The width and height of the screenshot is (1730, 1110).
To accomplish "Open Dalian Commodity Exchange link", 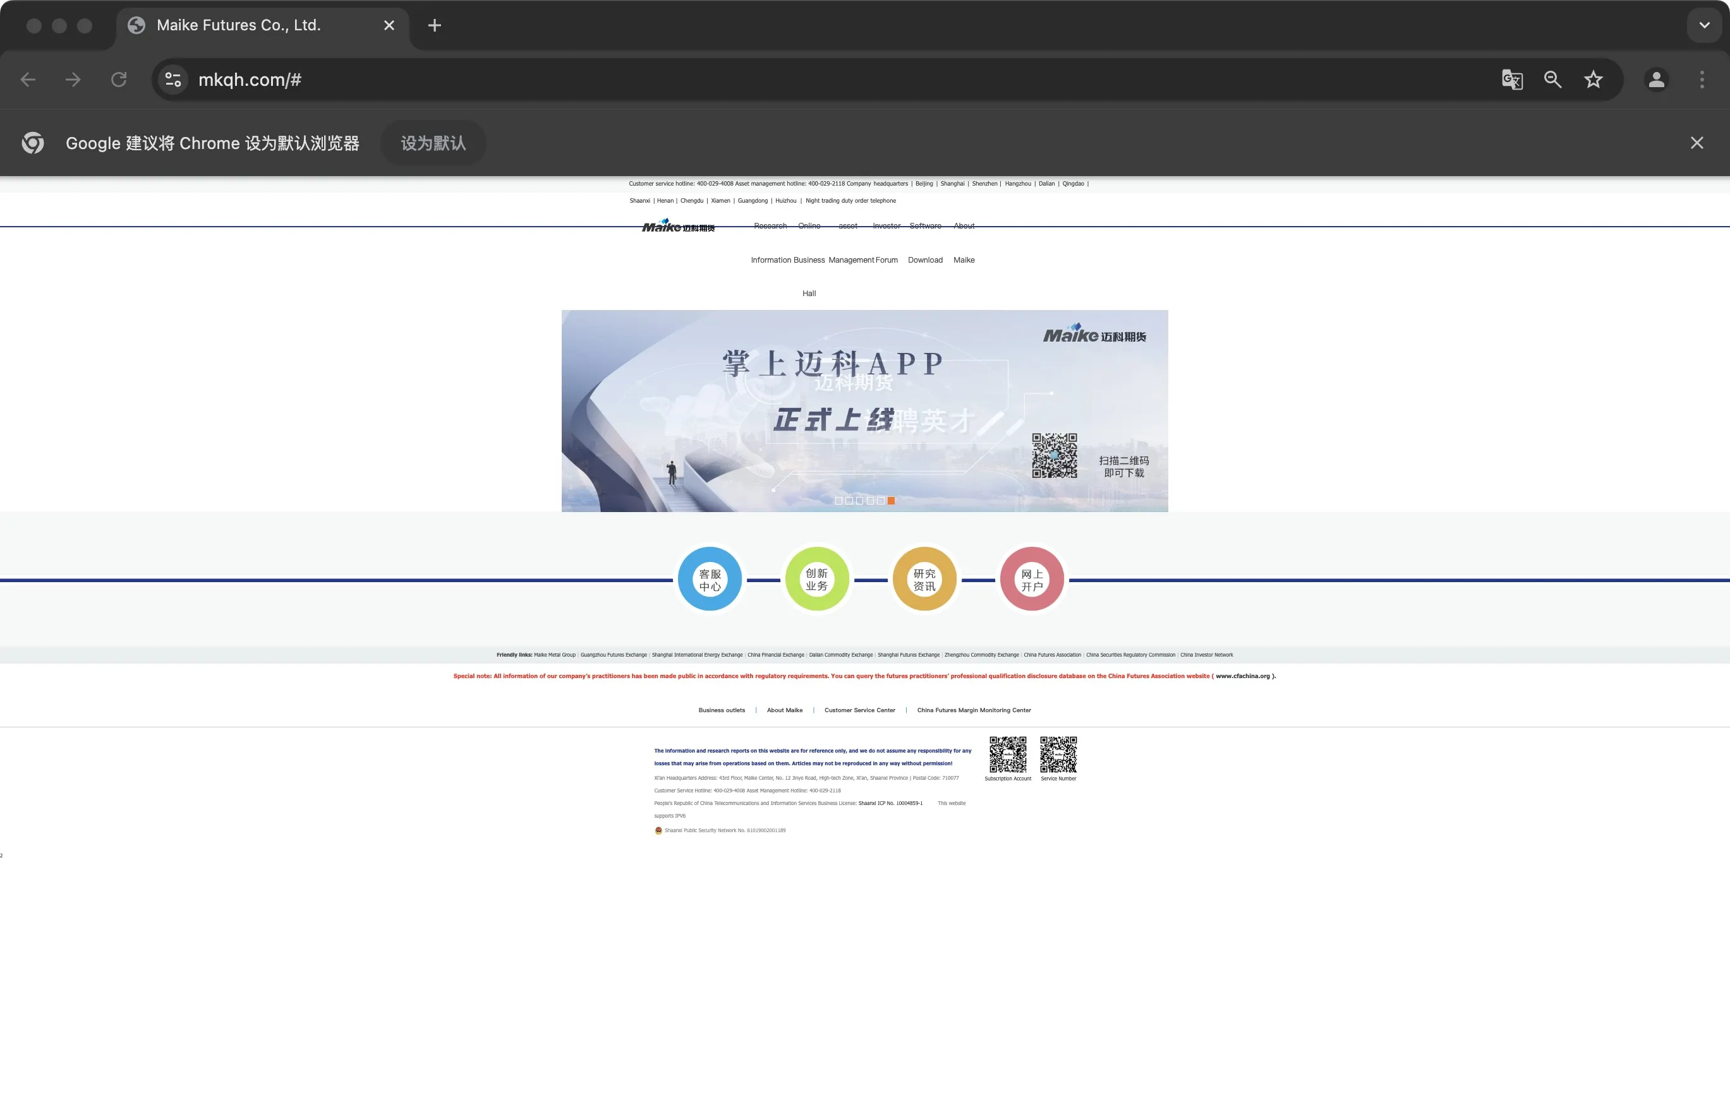I will 841,655.
